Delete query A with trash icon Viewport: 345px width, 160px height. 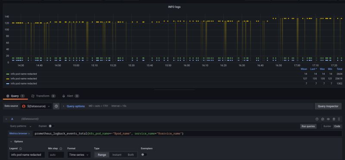[334, 119]
